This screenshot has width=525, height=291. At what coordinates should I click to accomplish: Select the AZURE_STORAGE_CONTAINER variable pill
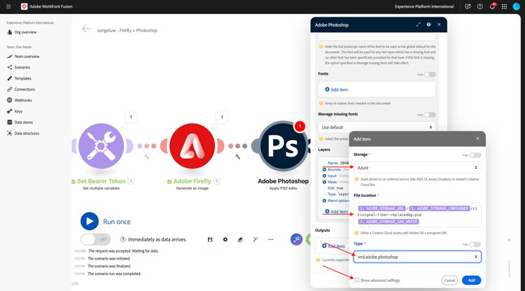point(440,208)
